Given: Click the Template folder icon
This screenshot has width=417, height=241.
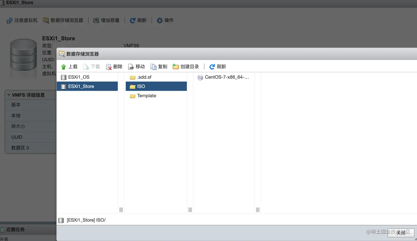Looking at the screenshot, I should coord(133,96).
